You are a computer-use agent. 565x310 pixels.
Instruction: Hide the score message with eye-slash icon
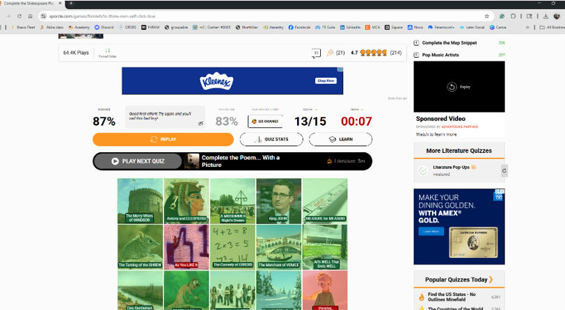click(200, 124)
